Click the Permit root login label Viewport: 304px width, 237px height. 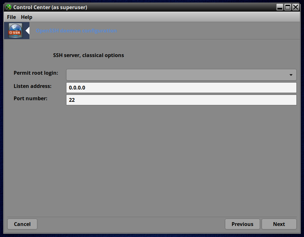pyautogui.click(x=36, y=73)
